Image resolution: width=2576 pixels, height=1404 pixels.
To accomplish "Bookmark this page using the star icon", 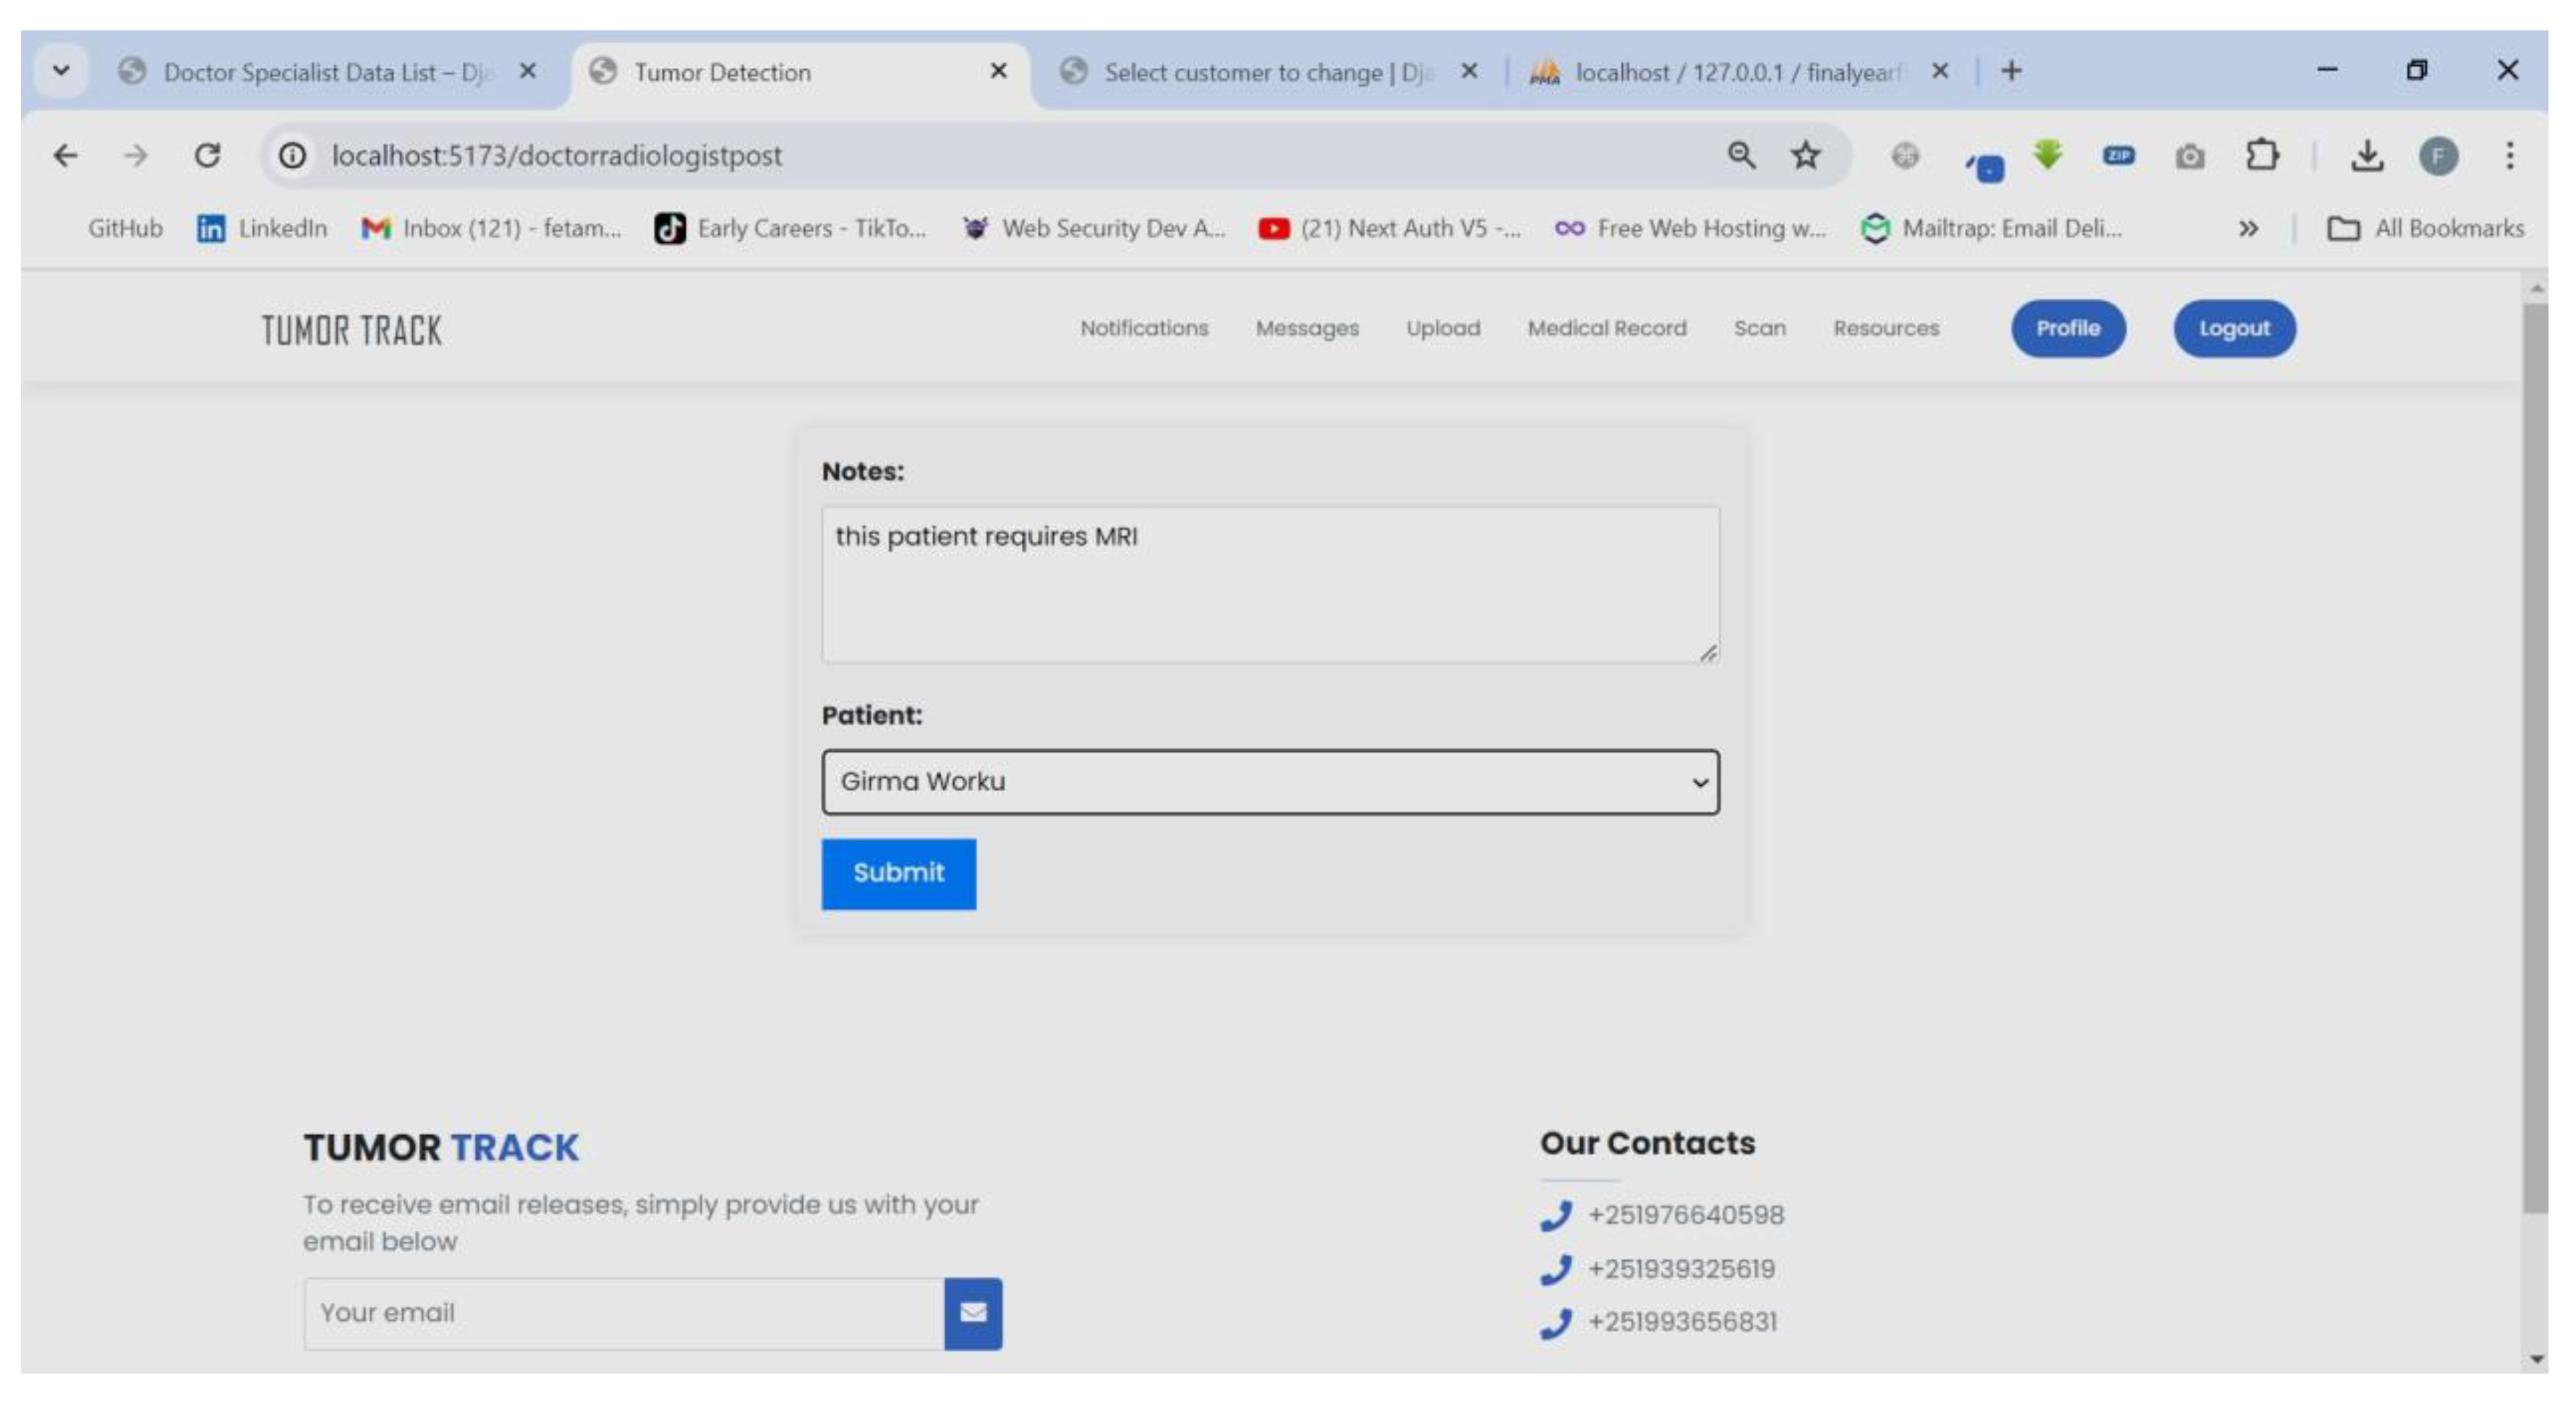I will tap(1804, 155).
